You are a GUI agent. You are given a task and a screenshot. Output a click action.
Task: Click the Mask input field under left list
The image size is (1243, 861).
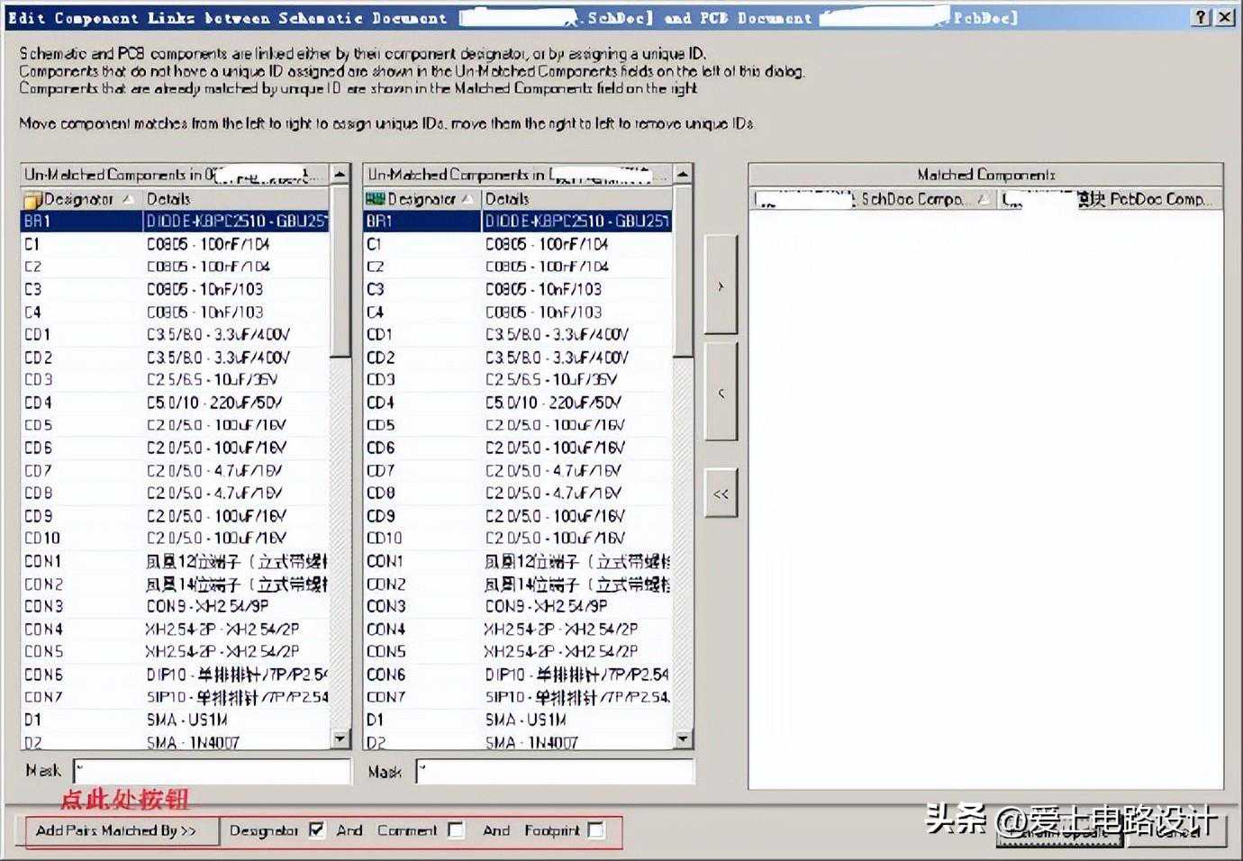[x=212, y=771]
